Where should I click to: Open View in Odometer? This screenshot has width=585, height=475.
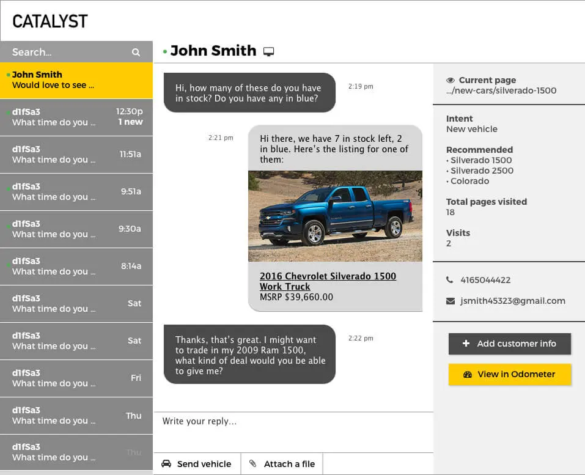[x=510, y=374]
